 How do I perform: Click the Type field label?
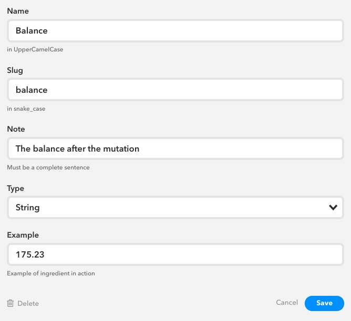(16, 188)
